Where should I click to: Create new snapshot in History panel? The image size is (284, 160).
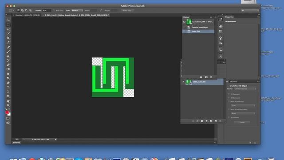[206, 77]
